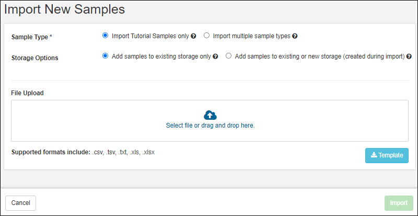Image resolution: width=418 pixels, height=216 pixels.
Task: Select the Import Tutorial Samples only radio button
Action: coord(105,36)
